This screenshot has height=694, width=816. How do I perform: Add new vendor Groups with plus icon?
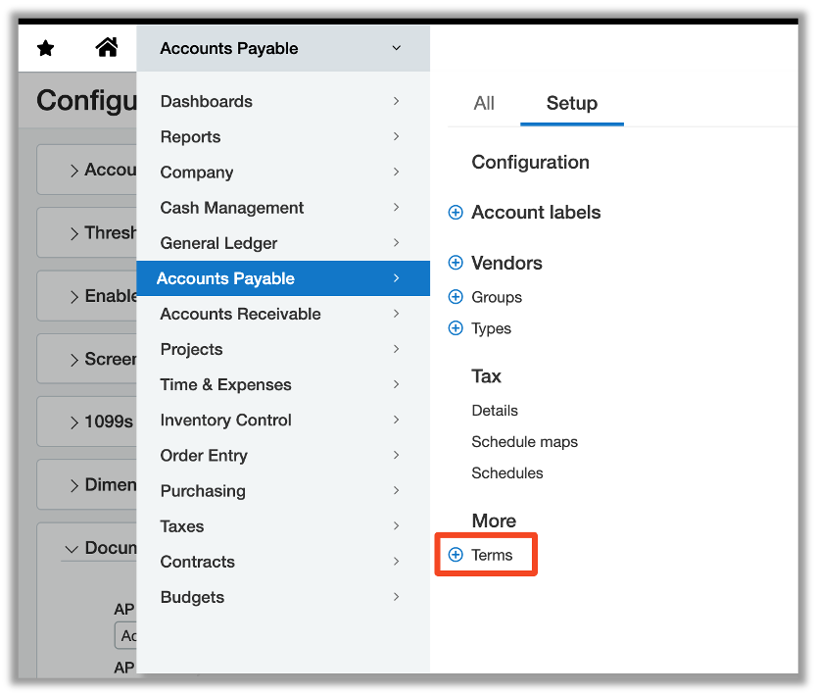point(456,297)
